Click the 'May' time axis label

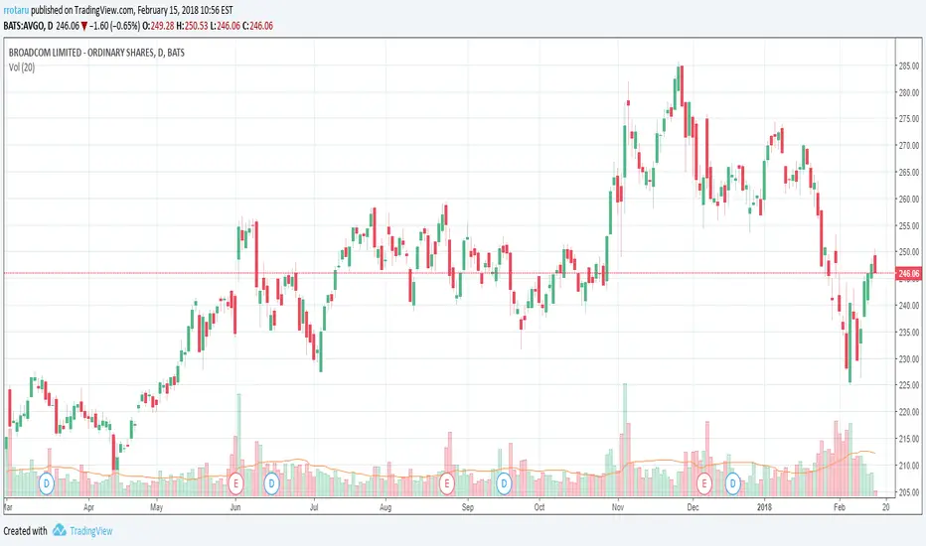tap(157, 507)
